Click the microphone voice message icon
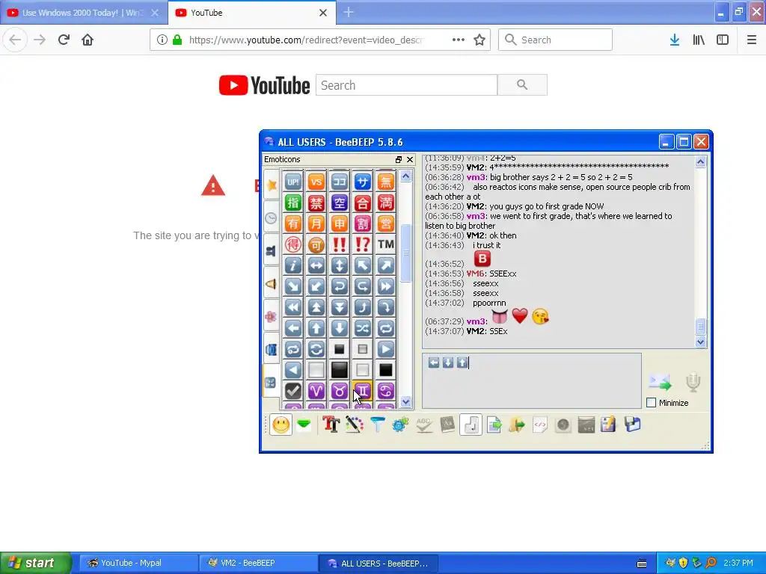Screen dimensions: 766x574 pos(693,383)
